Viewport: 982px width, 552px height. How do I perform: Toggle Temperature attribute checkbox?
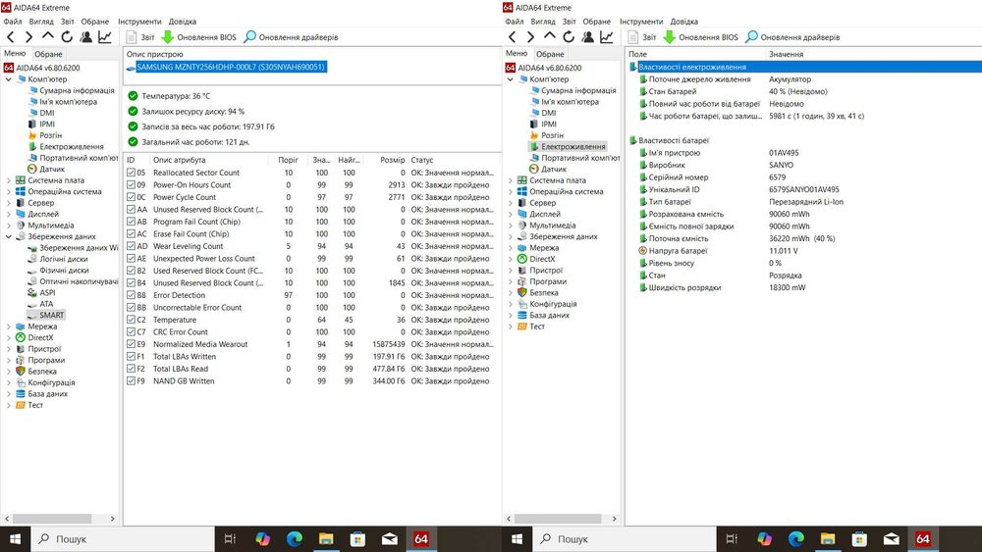pos(131,320)
